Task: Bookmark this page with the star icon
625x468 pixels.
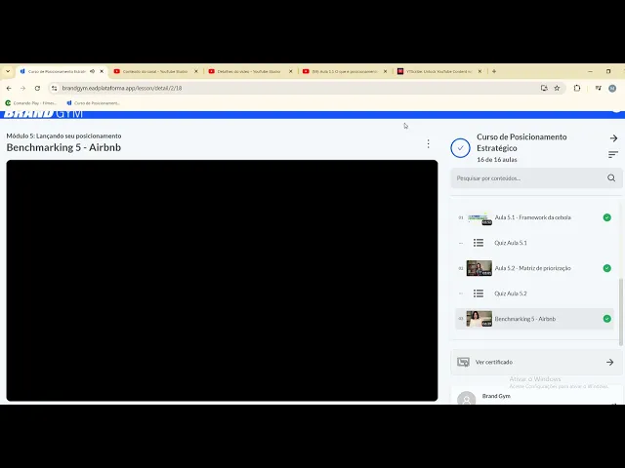Action: click(557, 88)
